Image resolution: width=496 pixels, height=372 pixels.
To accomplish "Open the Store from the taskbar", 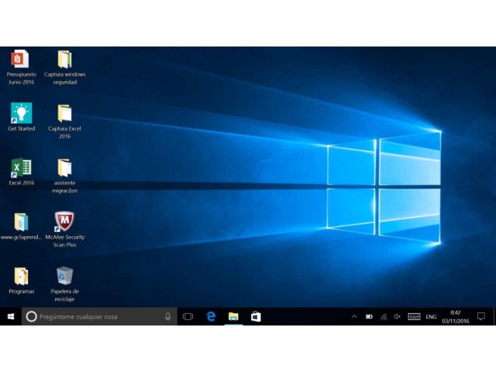I will [256, 317].
